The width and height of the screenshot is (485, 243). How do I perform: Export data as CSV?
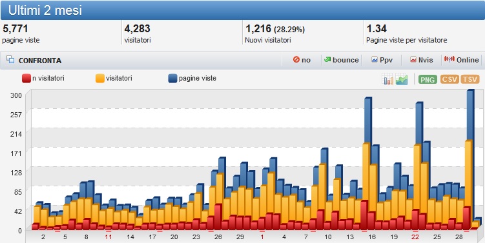449,79
